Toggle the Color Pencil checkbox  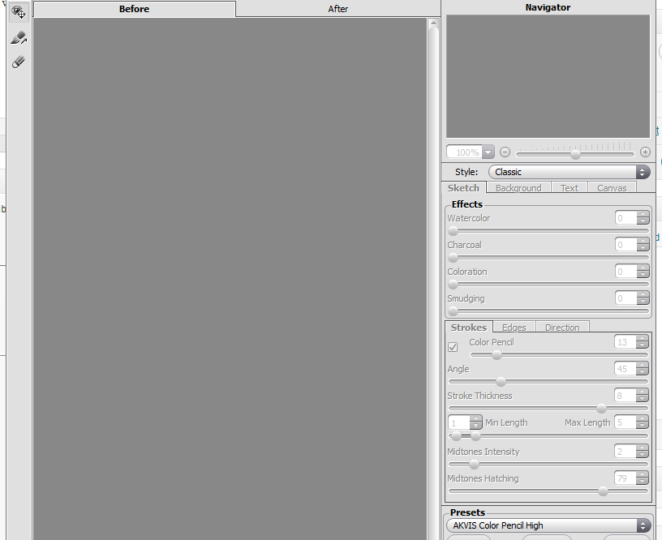point(454,347)
